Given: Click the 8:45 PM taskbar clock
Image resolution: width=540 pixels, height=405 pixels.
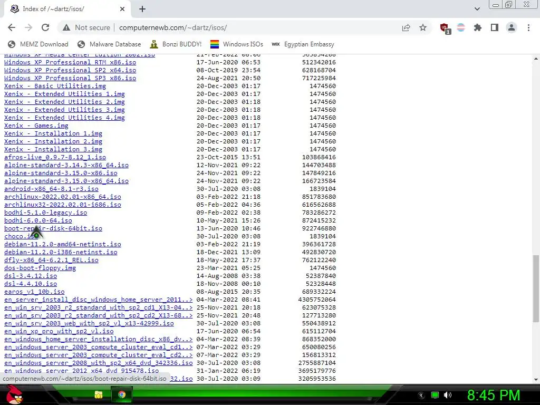Looking at the screenshot, I should (493, 395).
